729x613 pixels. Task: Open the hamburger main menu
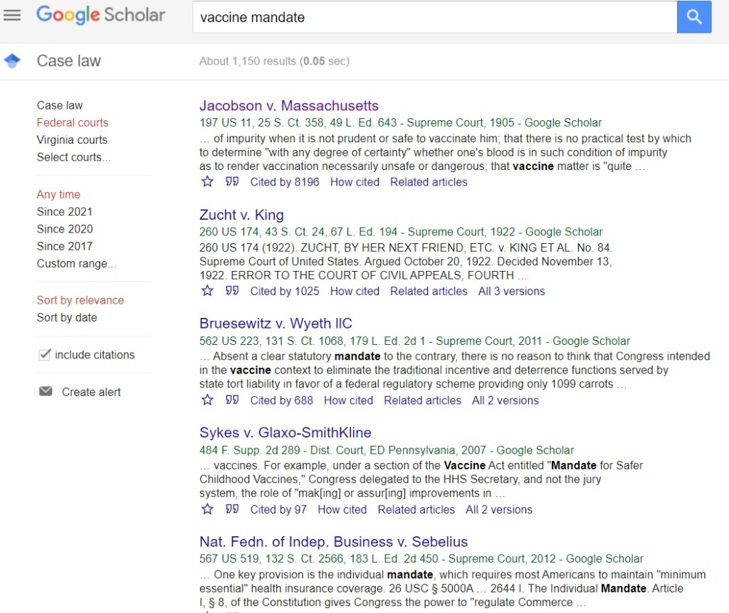(12, 16)
